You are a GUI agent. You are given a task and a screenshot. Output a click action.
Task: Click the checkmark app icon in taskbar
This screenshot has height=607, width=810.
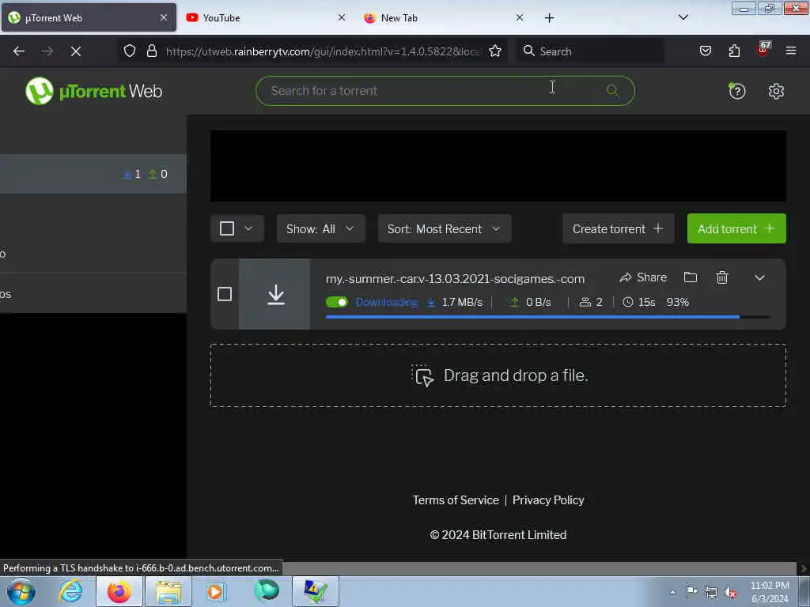(x=315, y=591)
